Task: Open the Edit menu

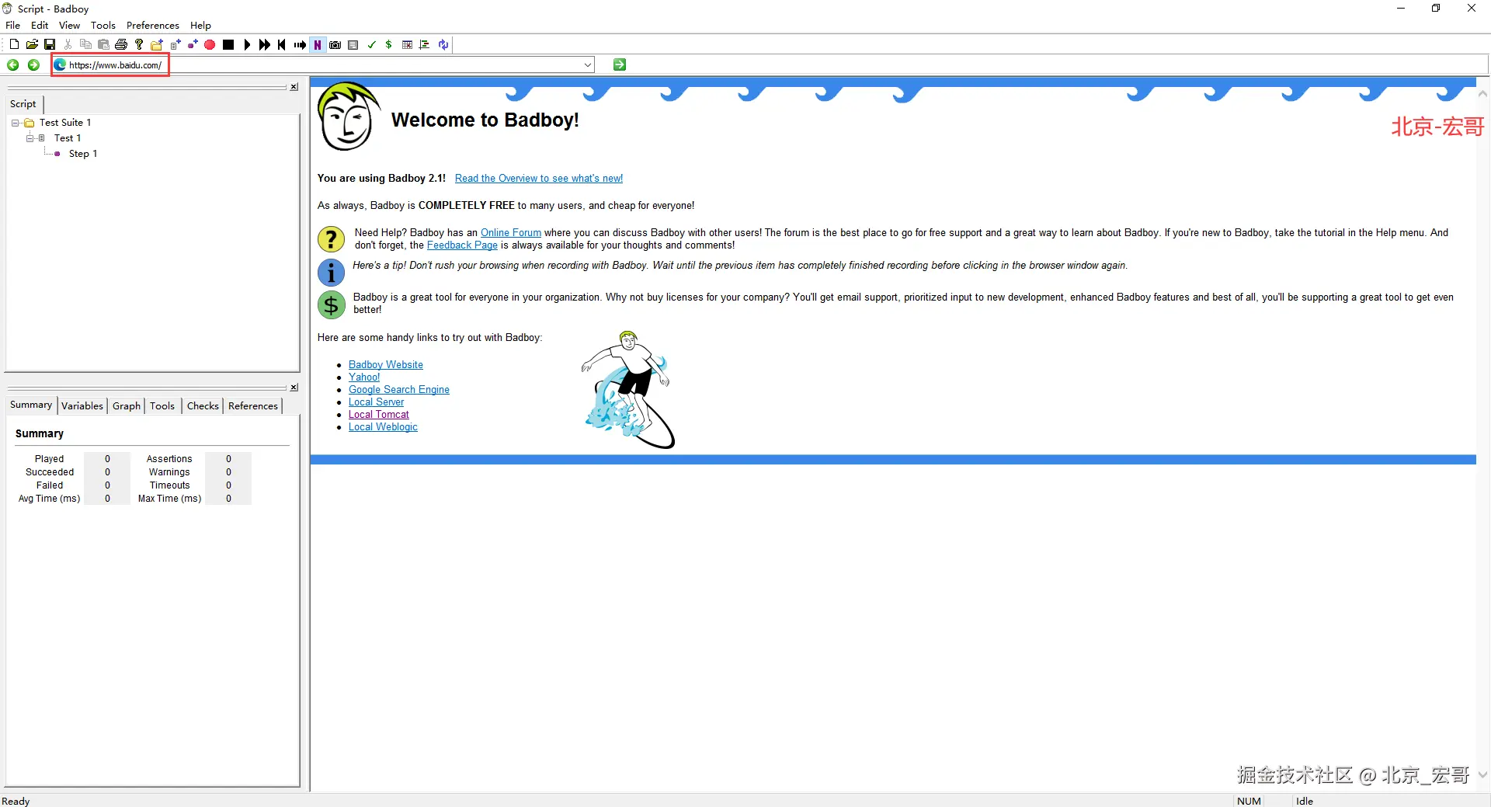Action: [x=40, y=25]
